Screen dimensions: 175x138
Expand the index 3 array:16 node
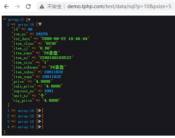(x=40, y=121)
